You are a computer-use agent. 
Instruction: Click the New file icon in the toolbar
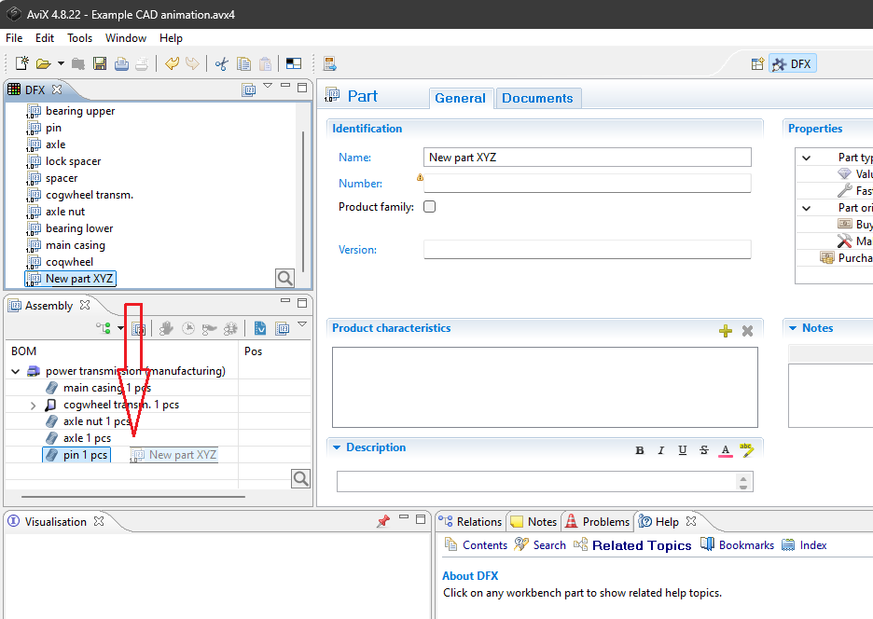tap(21, 64)
